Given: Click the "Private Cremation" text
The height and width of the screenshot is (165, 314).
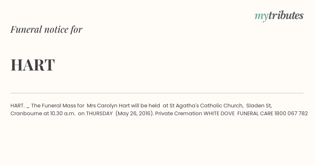Looking at the screenshot, I should [x=179, y=113].
